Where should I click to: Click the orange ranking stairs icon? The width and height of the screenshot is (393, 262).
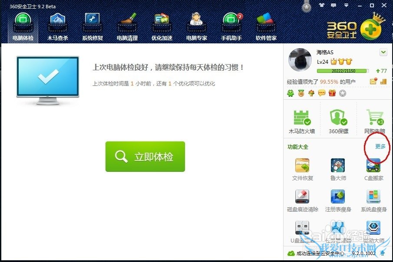point(383,82)
